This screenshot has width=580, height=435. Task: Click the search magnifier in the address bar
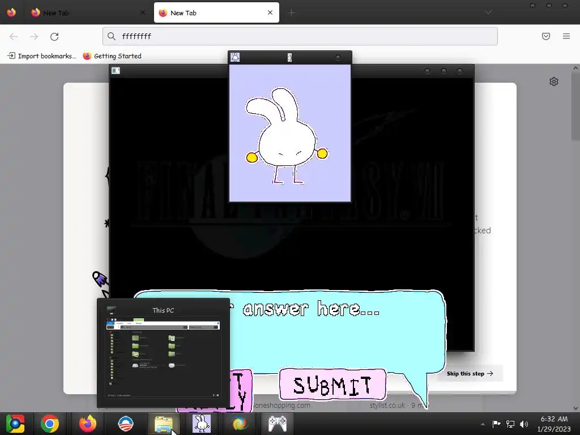point(112,36)
